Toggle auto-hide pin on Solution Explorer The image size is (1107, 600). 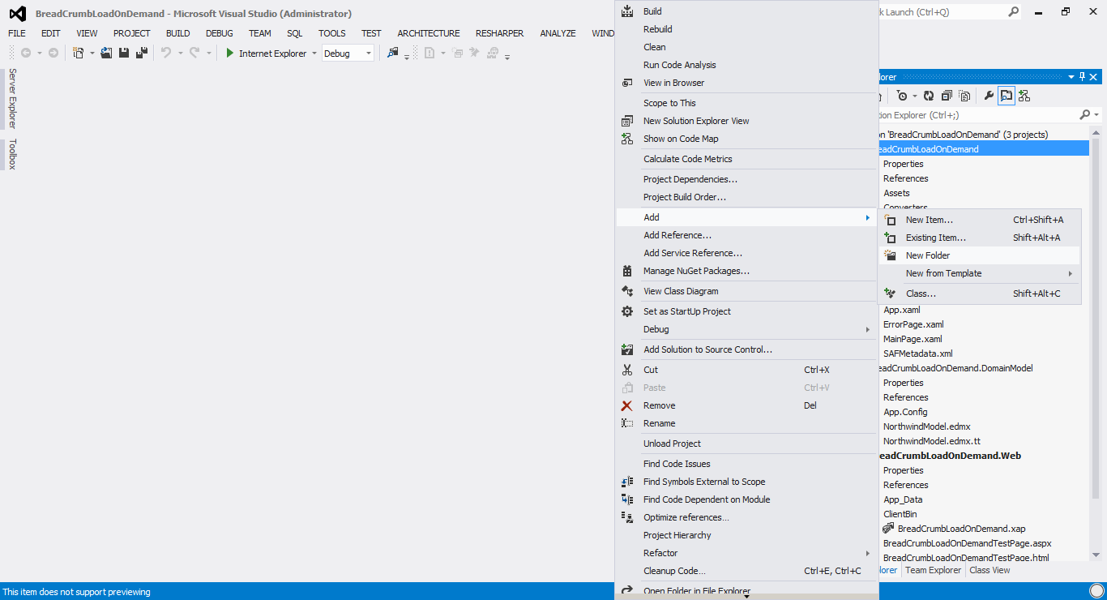tap(1082, 77)
